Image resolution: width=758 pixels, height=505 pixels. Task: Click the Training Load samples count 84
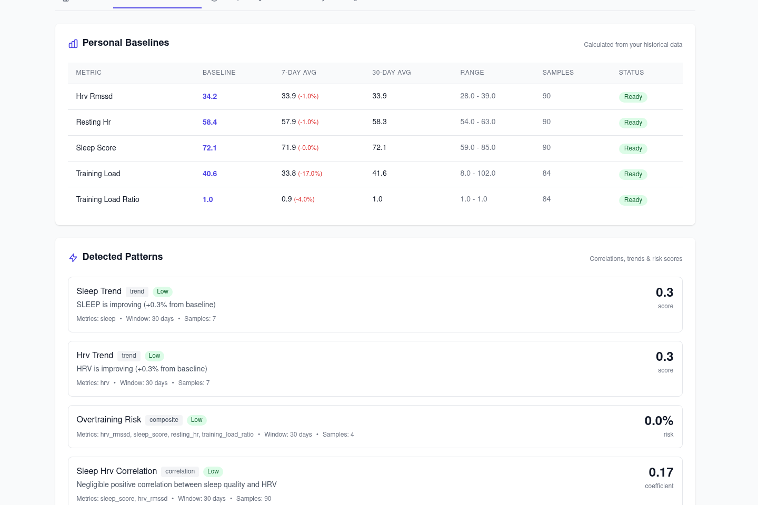click(546, 173)
